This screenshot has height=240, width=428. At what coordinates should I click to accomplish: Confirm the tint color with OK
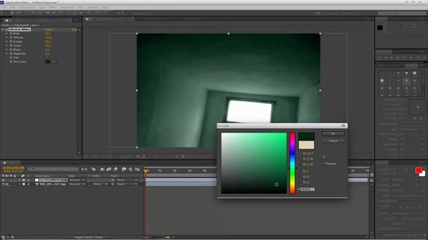[x=333, y=134]
